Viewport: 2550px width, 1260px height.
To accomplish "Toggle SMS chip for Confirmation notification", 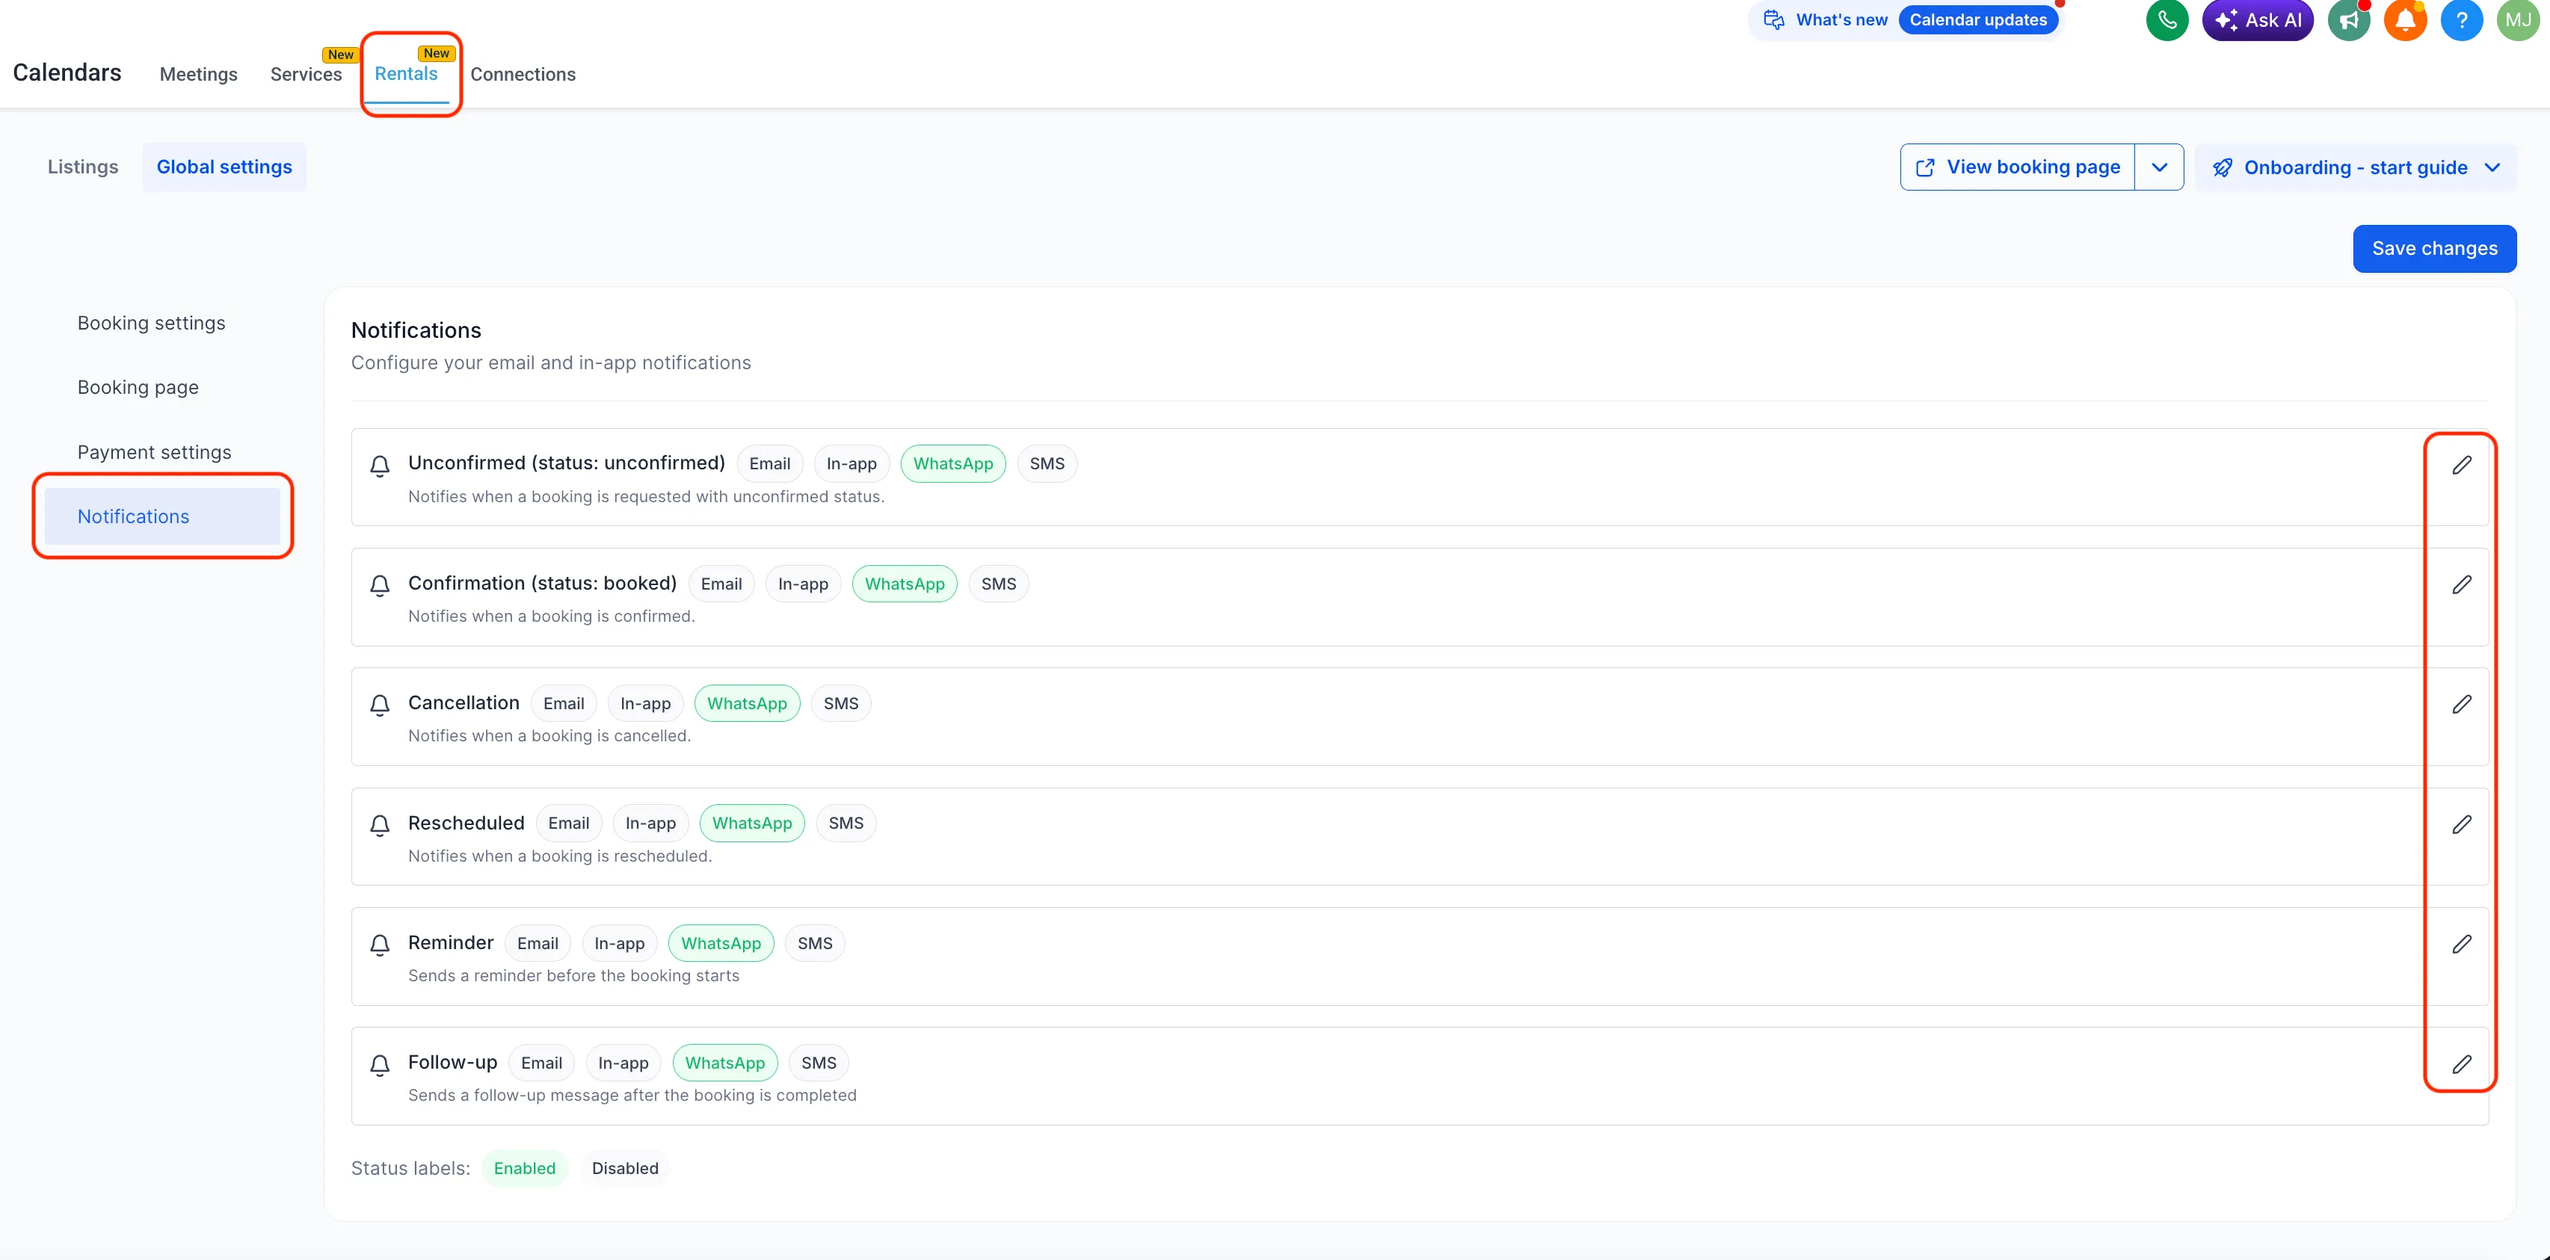I will (x=998, y=584).
